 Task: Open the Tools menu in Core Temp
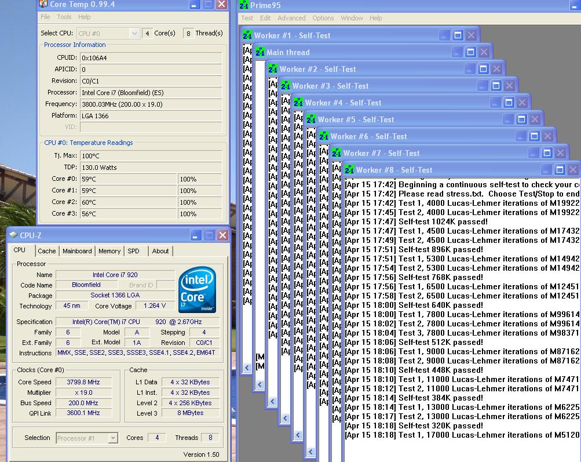[x=64, y=17]
